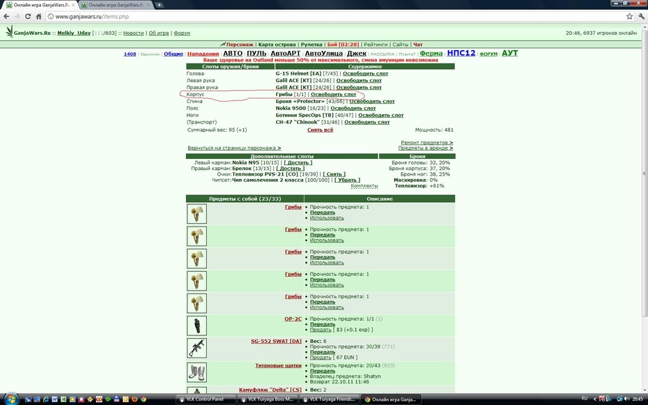The width and height of the screenshot is (648, 405).
Task: Open АУТ link
Action: tap(509, 53)
